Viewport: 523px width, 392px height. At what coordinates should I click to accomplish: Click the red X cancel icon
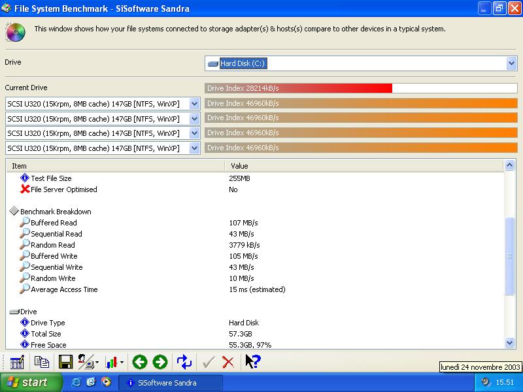(228, 363)
